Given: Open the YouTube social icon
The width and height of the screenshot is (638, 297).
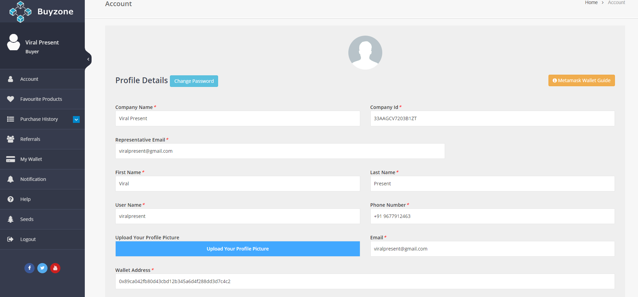Looking at the screenshot, I should [55, 268].
